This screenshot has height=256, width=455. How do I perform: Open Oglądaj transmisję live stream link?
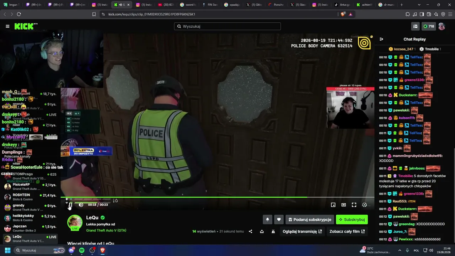tap(302, 231)
